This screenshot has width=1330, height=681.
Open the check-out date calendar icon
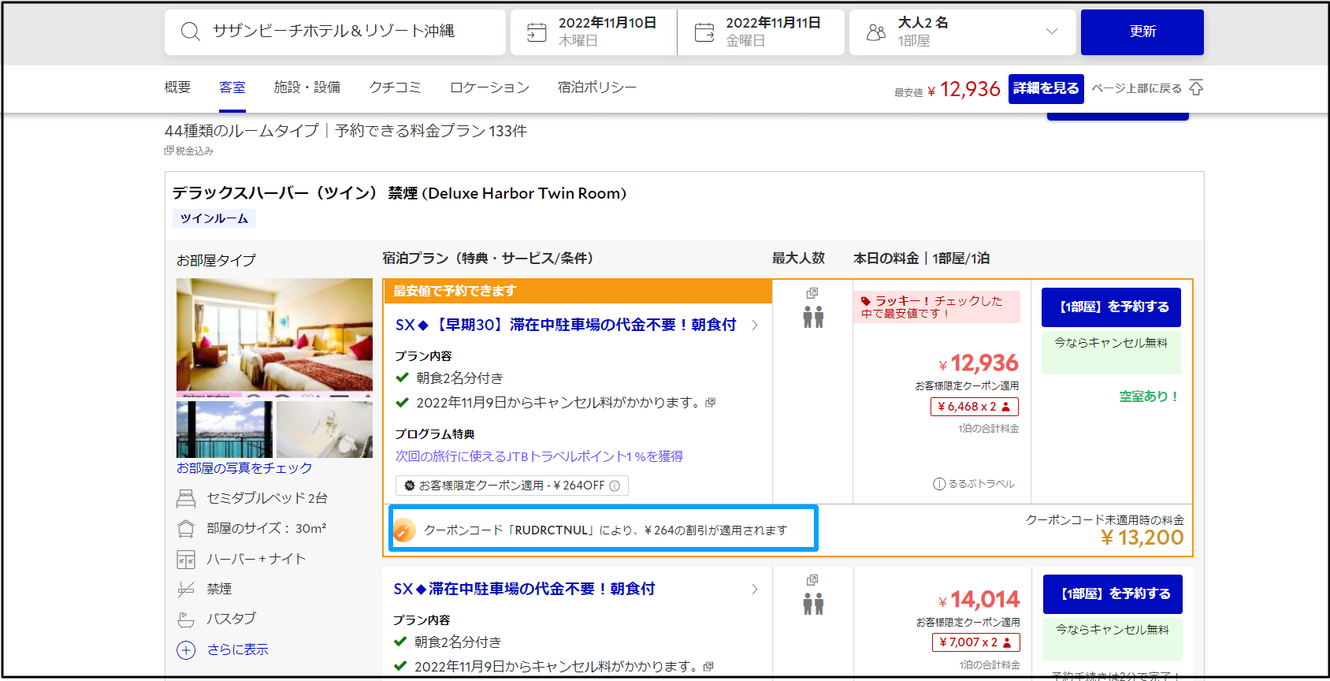704,32
